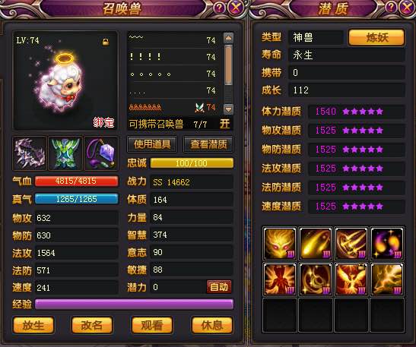Toggle the 自动 potential allocation button
416x347 pixels.
[219, 287]
